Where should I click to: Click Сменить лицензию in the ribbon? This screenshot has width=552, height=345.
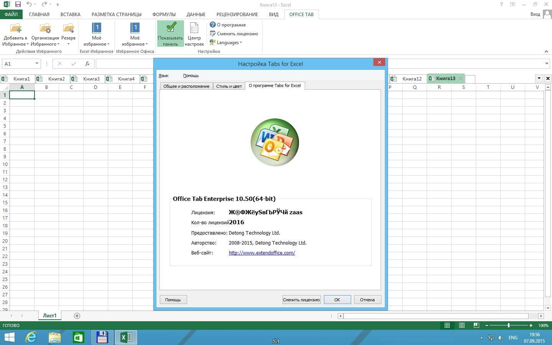click(234, 34)
